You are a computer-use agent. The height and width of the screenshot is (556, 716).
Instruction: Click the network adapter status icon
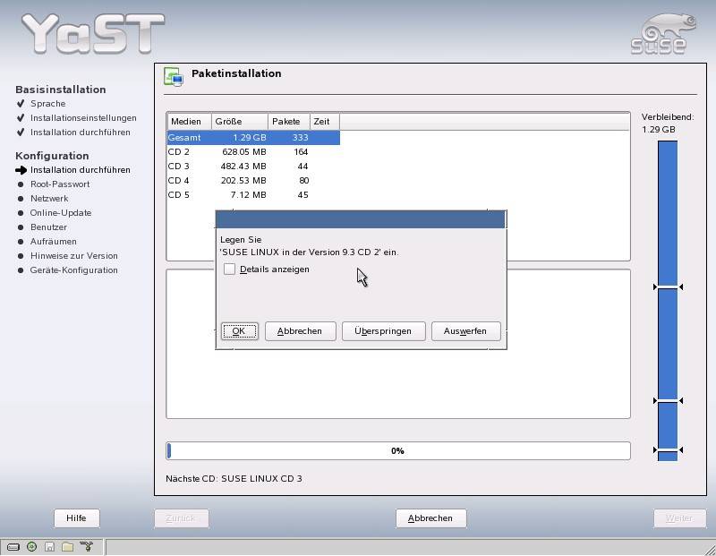pos(86,546)
